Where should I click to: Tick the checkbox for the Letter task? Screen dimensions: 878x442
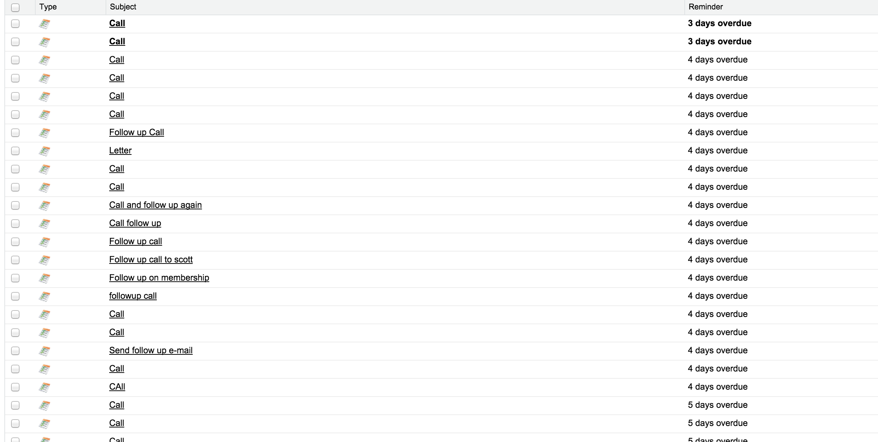(15, 151)
